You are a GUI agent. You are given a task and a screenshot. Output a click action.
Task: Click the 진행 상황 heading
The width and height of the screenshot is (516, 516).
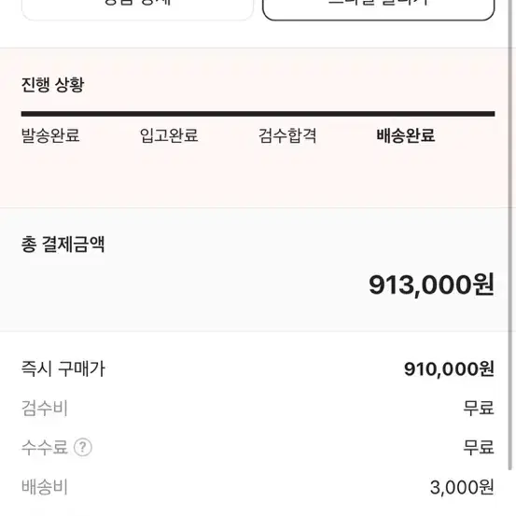pyautogui.click(x=52, y=85)
